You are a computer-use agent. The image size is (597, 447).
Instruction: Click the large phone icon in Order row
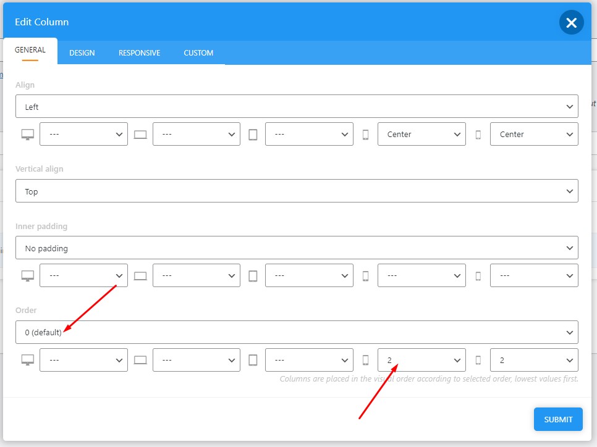tap(365, 360)
